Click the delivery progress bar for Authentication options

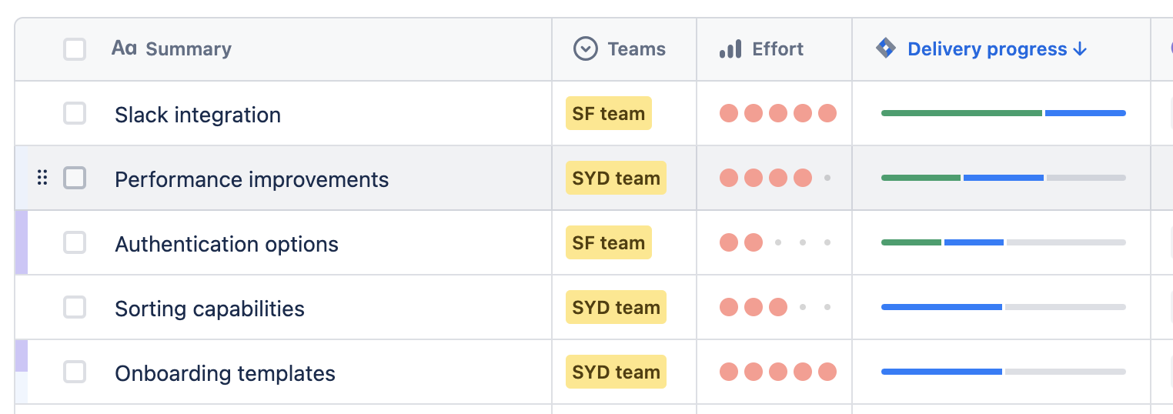tap(1004, 242)
